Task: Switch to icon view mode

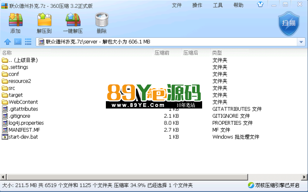Action: coord(18,42)
